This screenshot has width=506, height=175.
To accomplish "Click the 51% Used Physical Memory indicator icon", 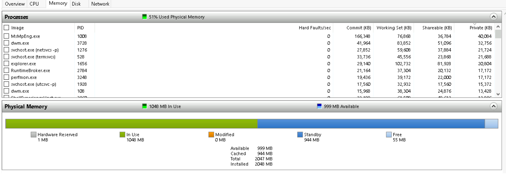I will coord(145,17).
